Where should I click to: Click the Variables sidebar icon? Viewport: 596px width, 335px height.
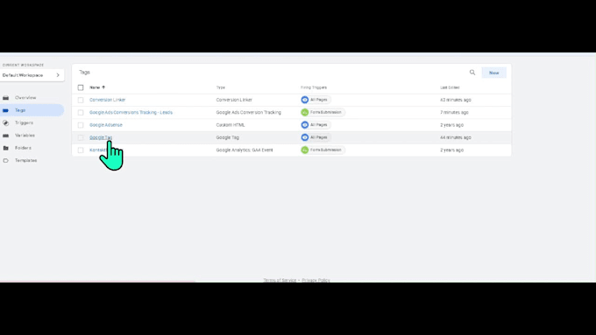point(6,136)
